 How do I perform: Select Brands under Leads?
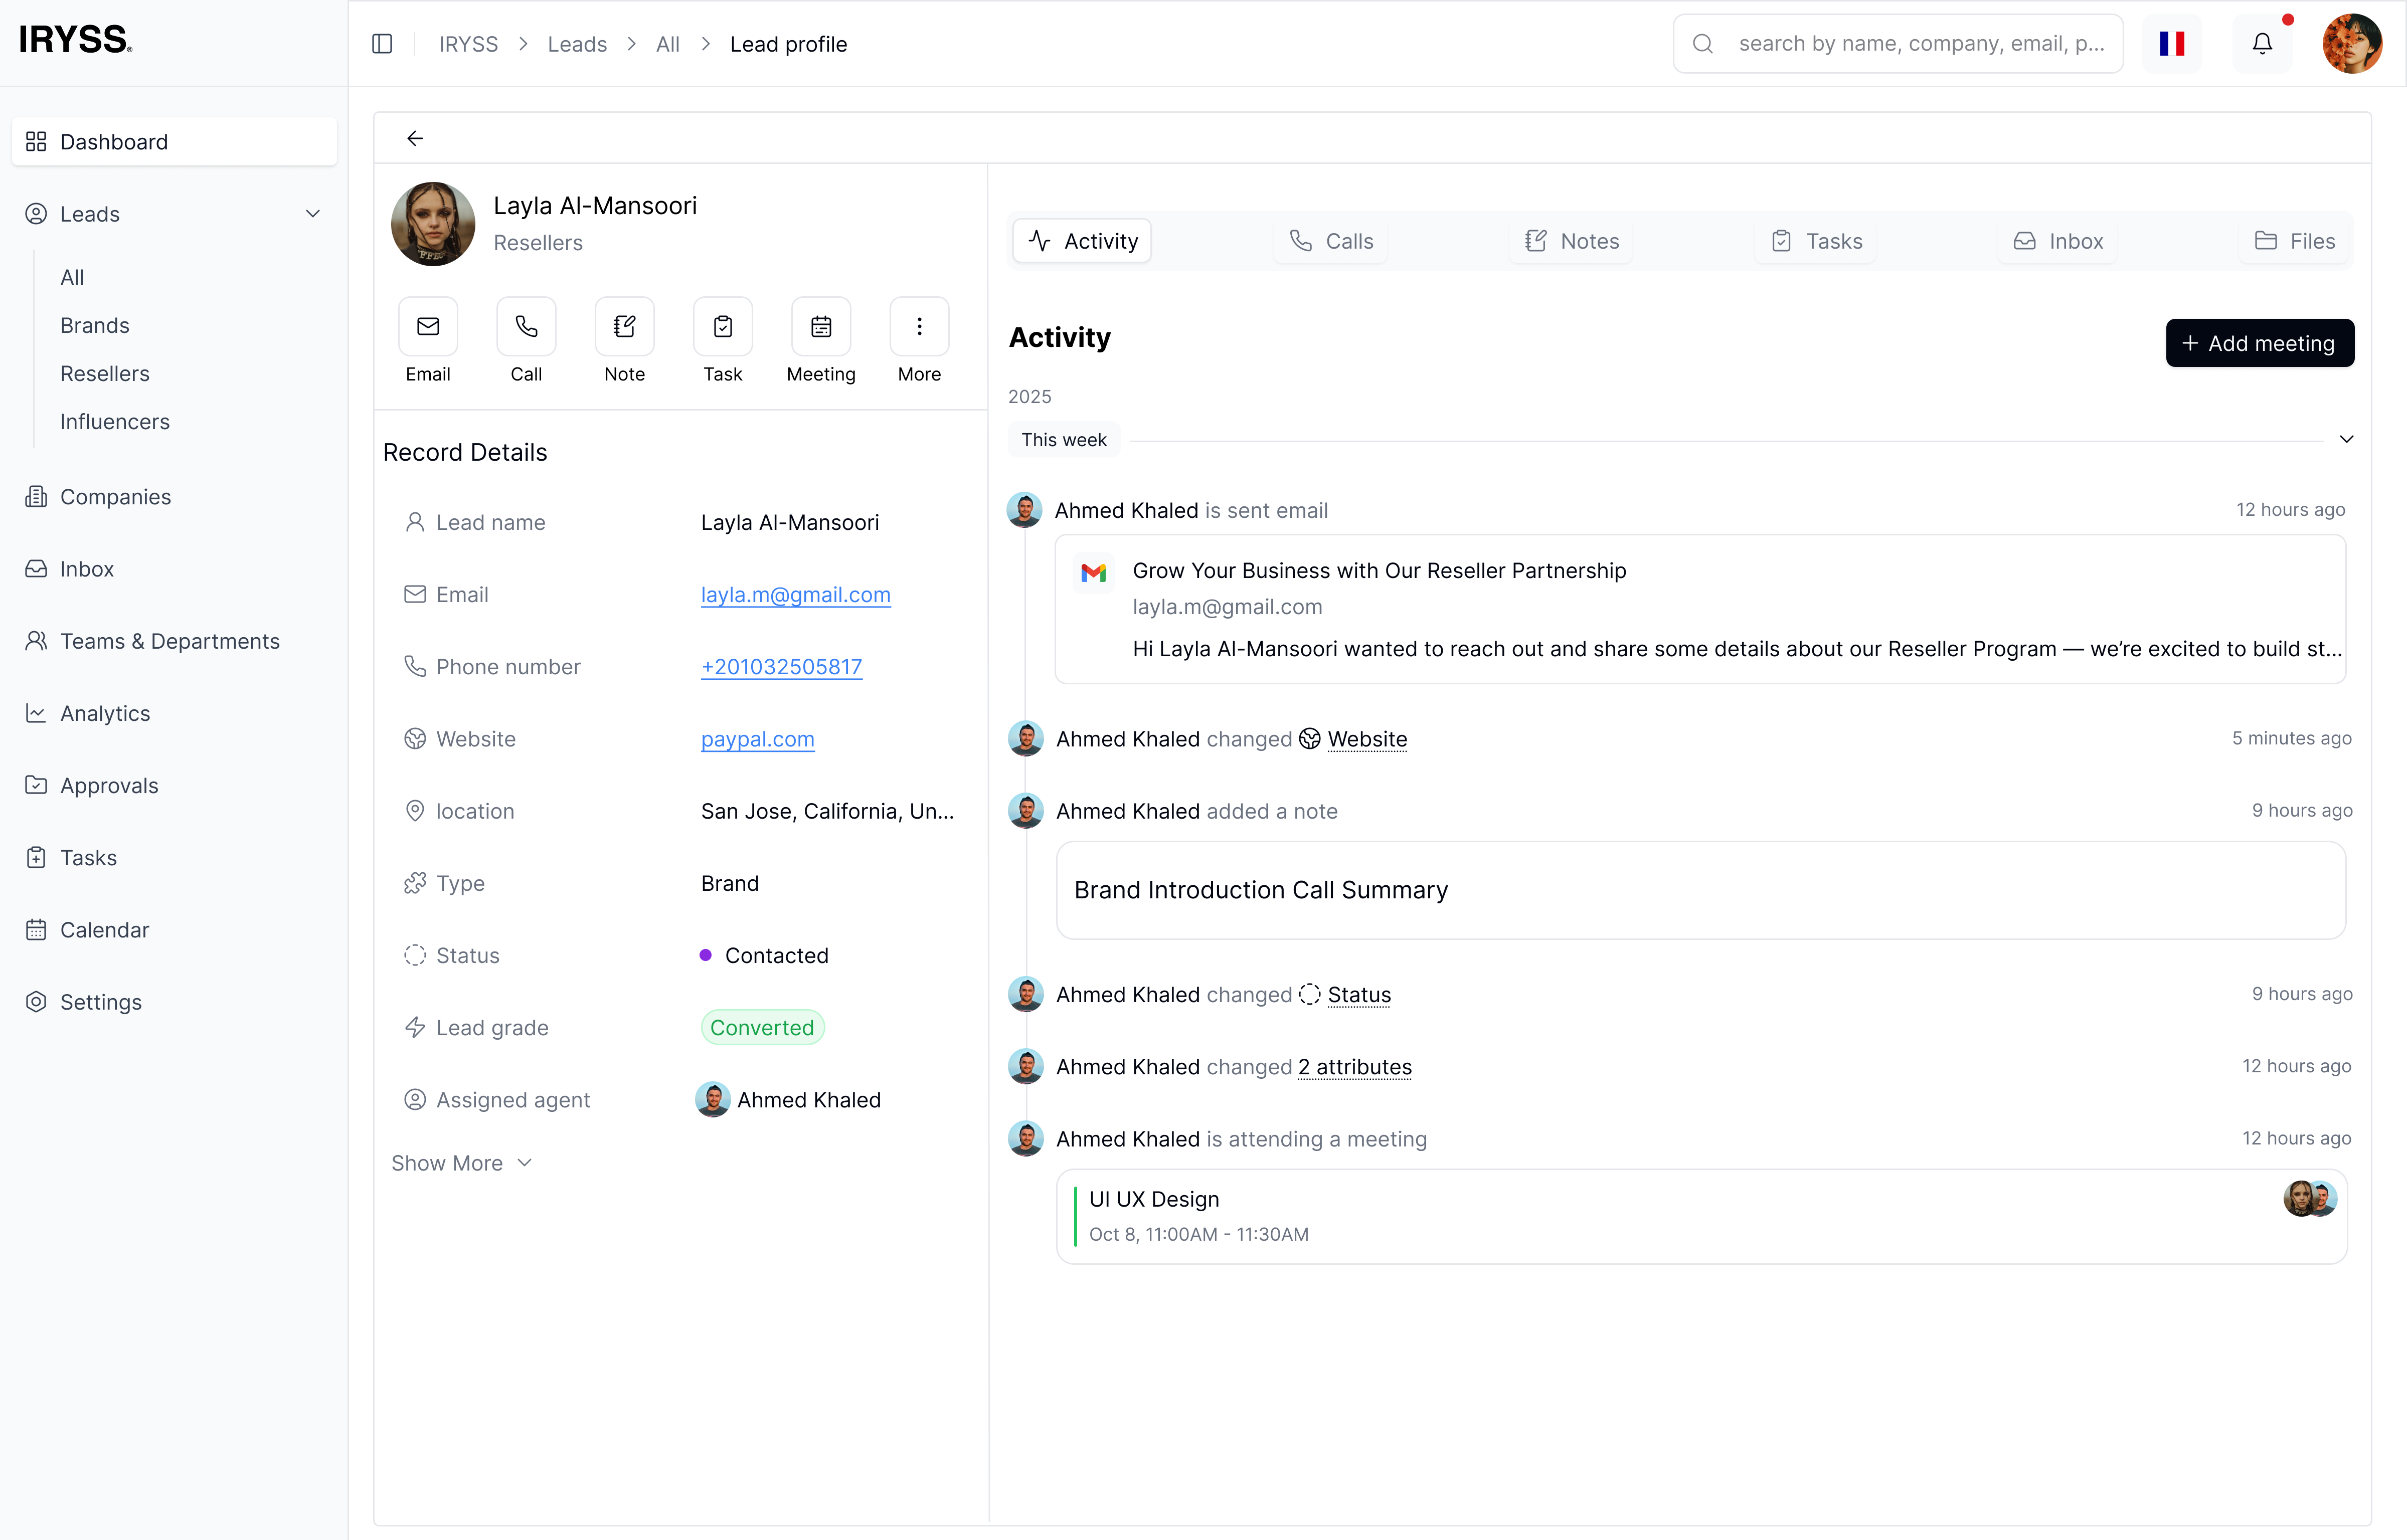[x=95, y=326]
